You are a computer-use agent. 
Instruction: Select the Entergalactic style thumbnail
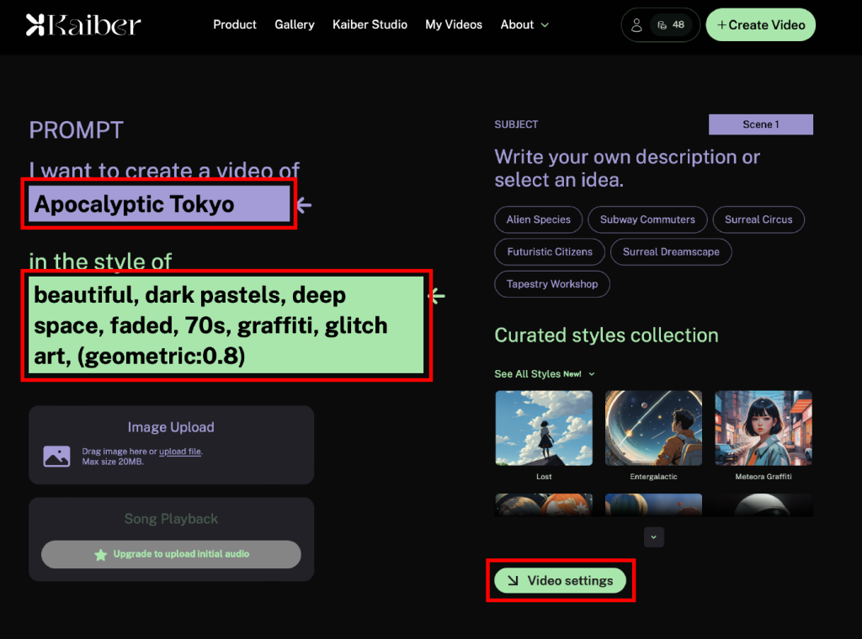click(653, 428)
